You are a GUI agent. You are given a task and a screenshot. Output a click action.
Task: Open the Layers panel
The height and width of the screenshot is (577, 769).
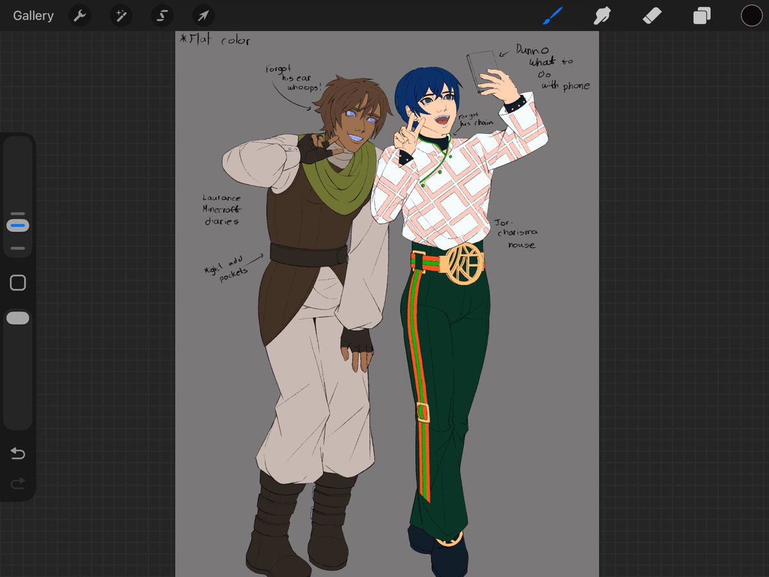point(700,15)
